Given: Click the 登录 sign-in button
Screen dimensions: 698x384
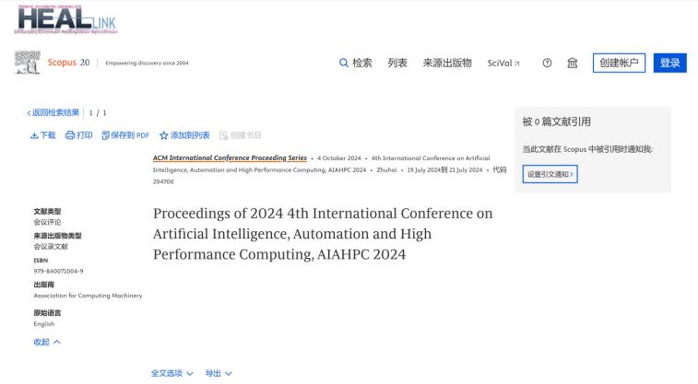Looking at the screenshot, I should click(x=670, y=63).
